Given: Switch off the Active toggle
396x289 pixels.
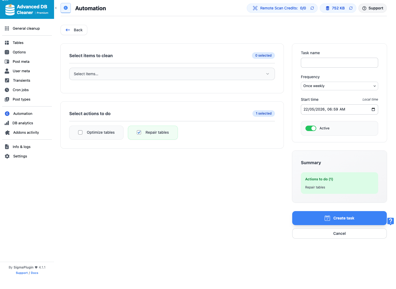Looking at the screenshot, I should (x=311, y=128).
